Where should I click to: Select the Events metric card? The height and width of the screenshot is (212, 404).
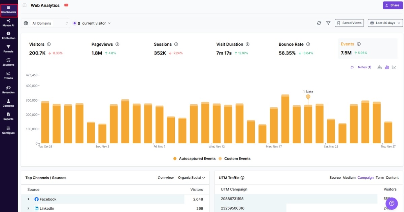coord(367,48)
